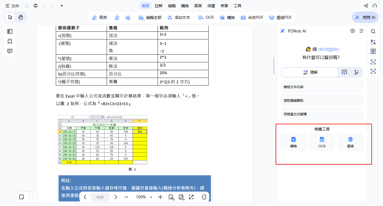The width and height of the screenshot is (383, 206).
Task: Open the 編輯 tab
Action: point(172,6)
